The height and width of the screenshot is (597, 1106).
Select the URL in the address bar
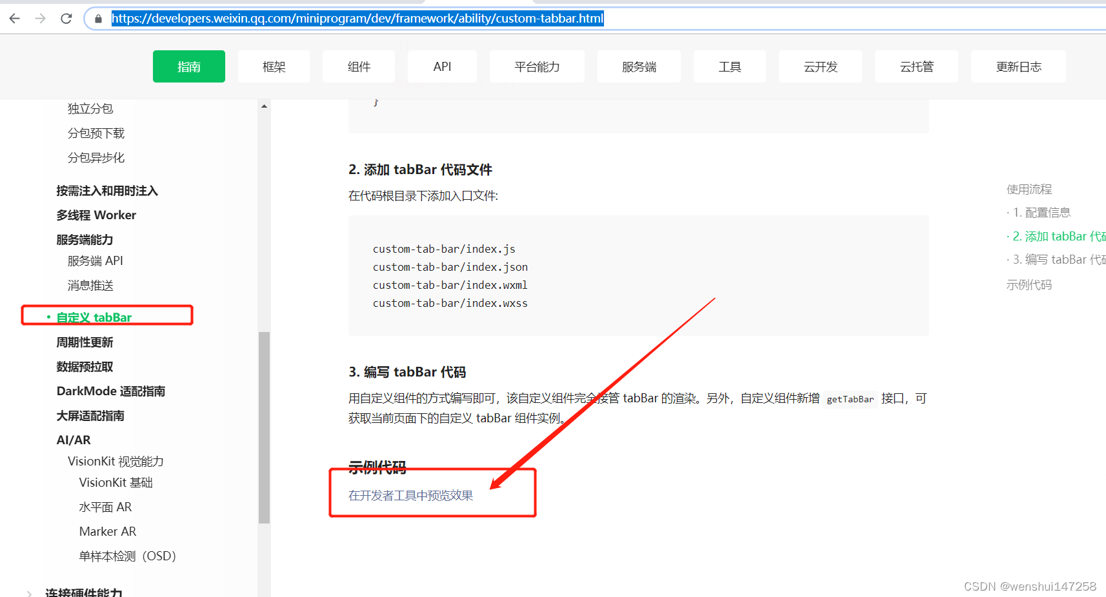357,19
